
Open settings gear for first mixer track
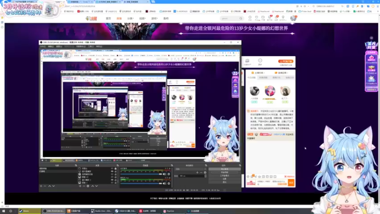click(169, 174)
